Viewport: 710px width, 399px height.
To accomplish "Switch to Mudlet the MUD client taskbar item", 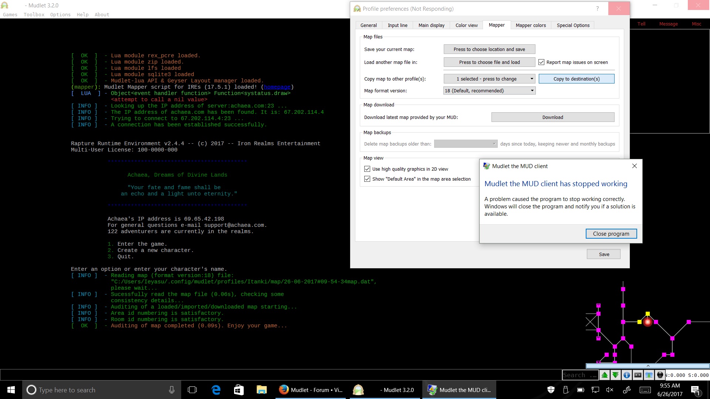I will click(459, 390).
